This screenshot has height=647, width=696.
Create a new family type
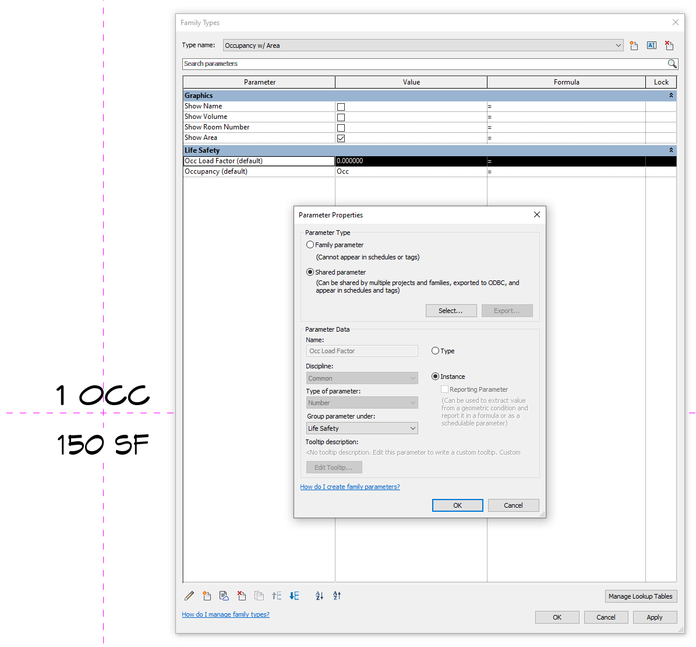pyautogui.click(x=634, y=45)
